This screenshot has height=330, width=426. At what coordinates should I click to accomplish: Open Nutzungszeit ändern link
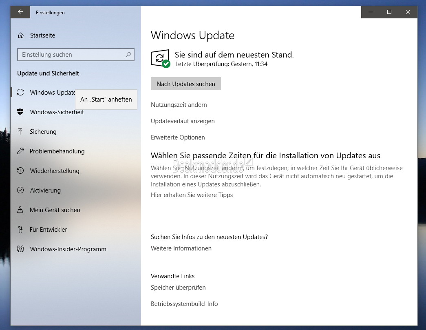click(x=179, y=105)
